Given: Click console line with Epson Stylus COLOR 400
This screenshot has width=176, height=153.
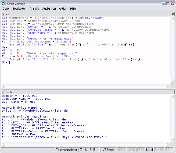Looking at the screenshot, I should 55,137.
